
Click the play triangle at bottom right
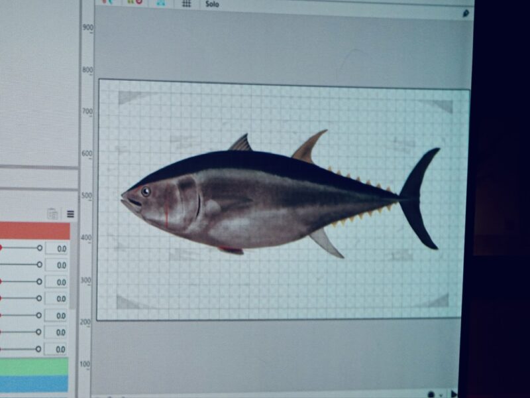pos(454,394)
